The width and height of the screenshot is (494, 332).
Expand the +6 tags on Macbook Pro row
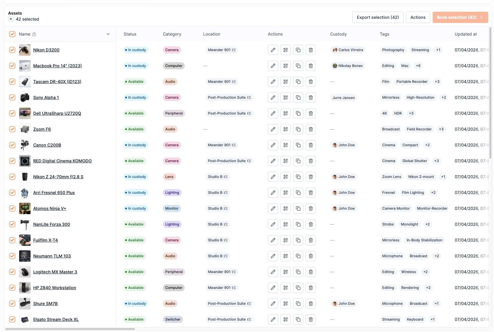[418, 66]
